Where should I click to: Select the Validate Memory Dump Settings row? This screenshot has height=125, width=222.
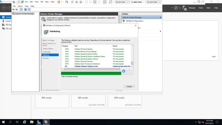tap(96, 51)
